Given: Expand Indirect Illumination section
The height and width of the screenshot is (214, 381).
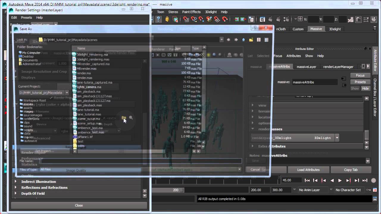Looking at the screenshot, I should pyautogui.click(x=15, y=182).
